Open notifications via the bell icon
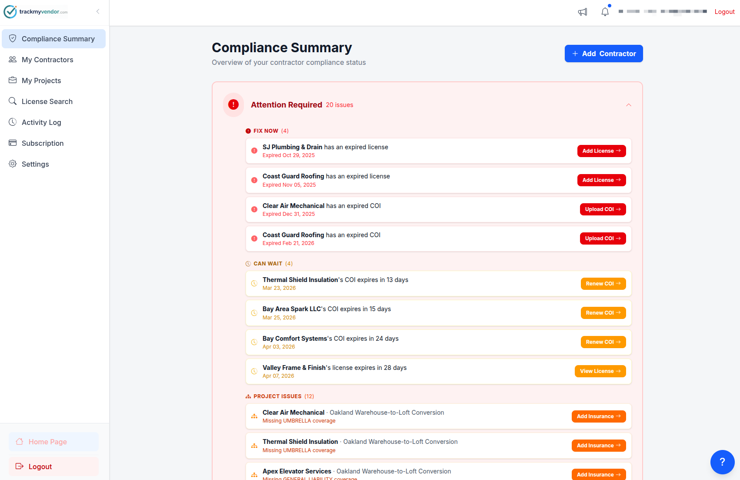 (x=605, y=12)
